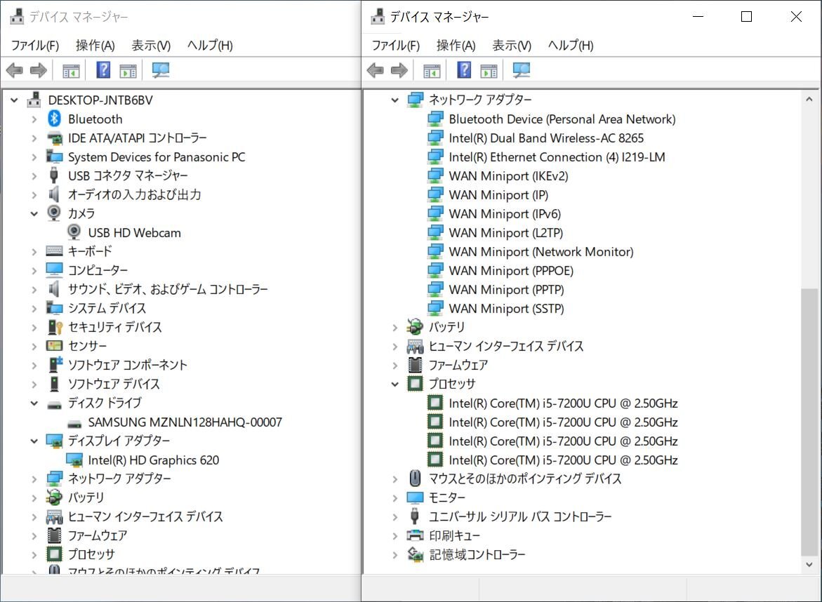822x602 pixels.
Task: Click scan for hardware changes icon in left window
Action: tap(161, 70)
